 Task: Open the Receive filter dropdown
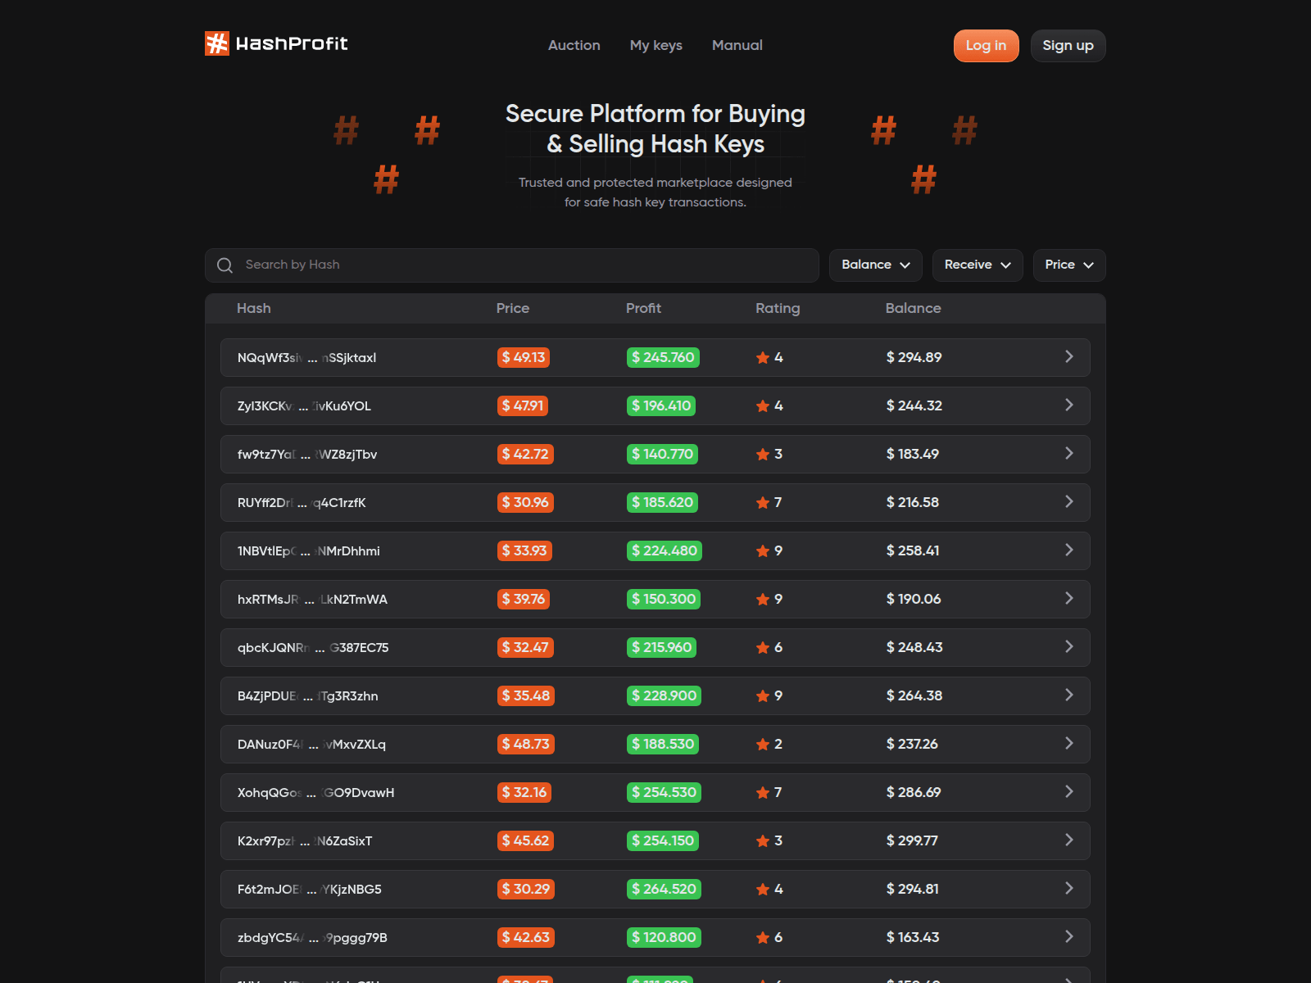(x=977, y=265)
